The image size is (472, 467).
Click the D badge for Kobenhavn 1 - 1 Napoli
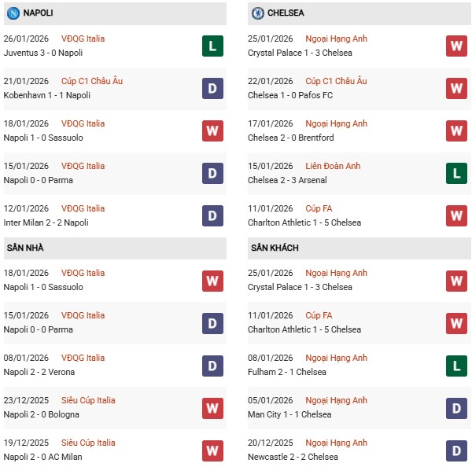point(212,88)
